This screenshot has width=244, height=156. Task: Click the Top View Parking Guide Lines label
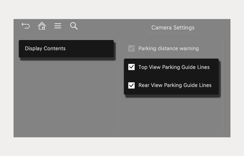[174, 67]
